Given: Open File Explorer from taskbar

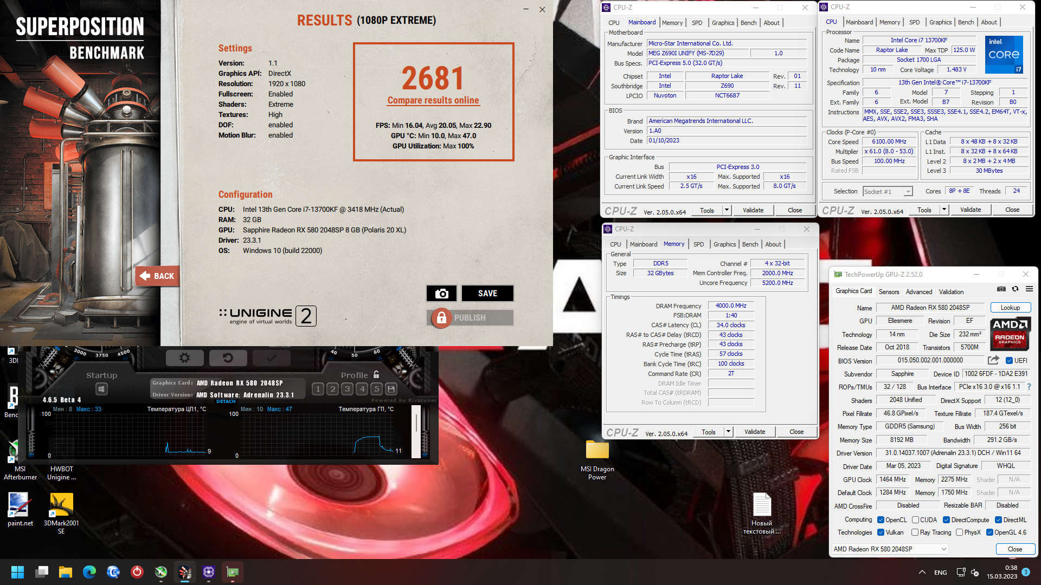Looking at the screenshot, I should (x=66, y=572).
